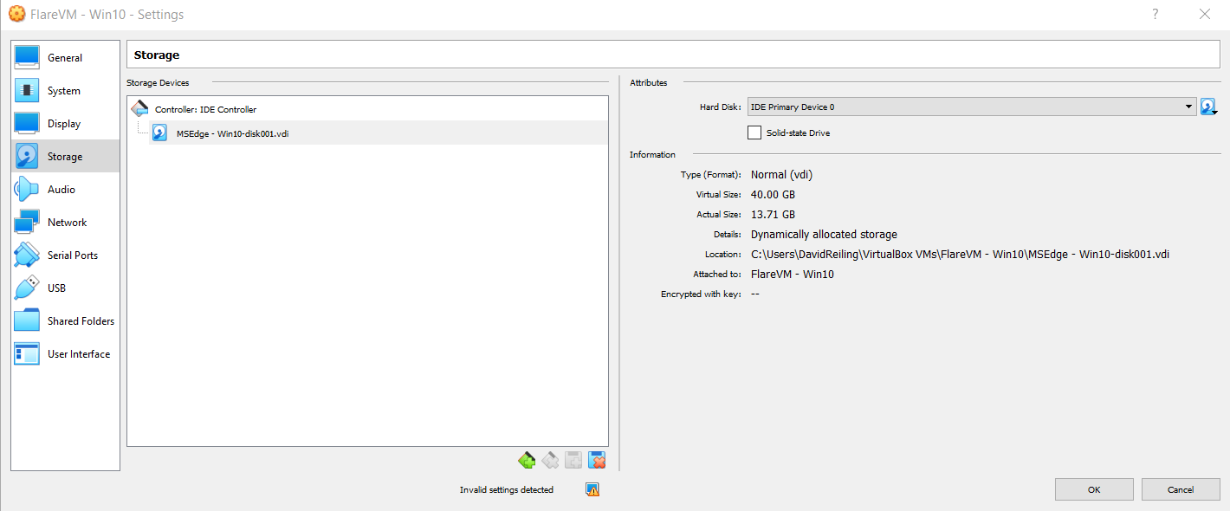Click the choose disk image icon next to Hard Disk
1230x511 pixels.
click(1208, 107)
